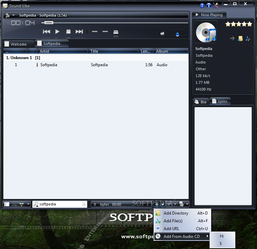Click the 44100 Hz sample rate text
The image size is (257, 249).
click(203, 89)
